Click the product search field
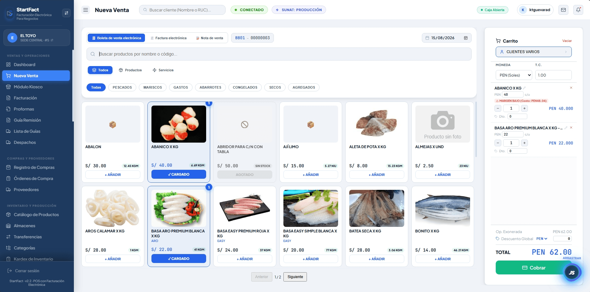 click(x=279, y=54)
